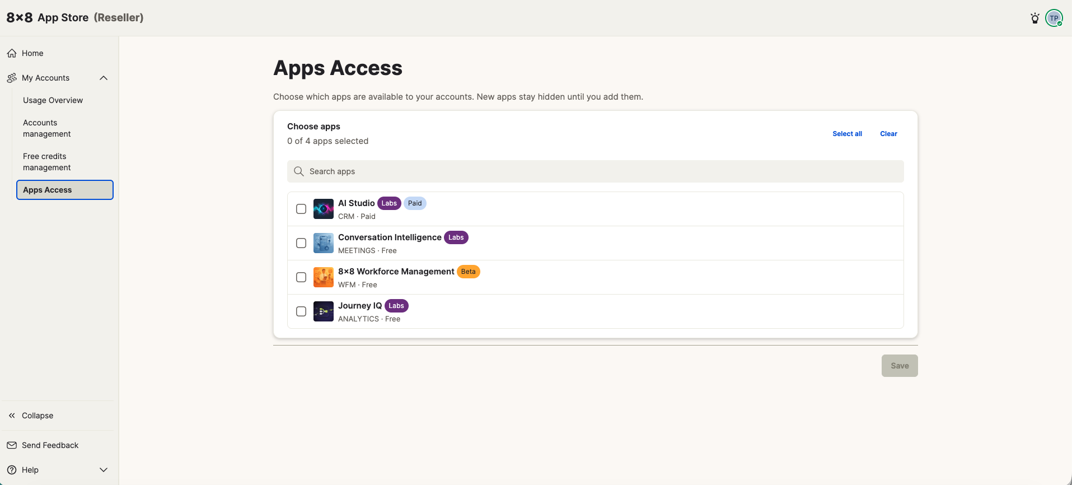Click the Labs badge next to AI Studio
The image size is (1072, 485).
[389, 203]
